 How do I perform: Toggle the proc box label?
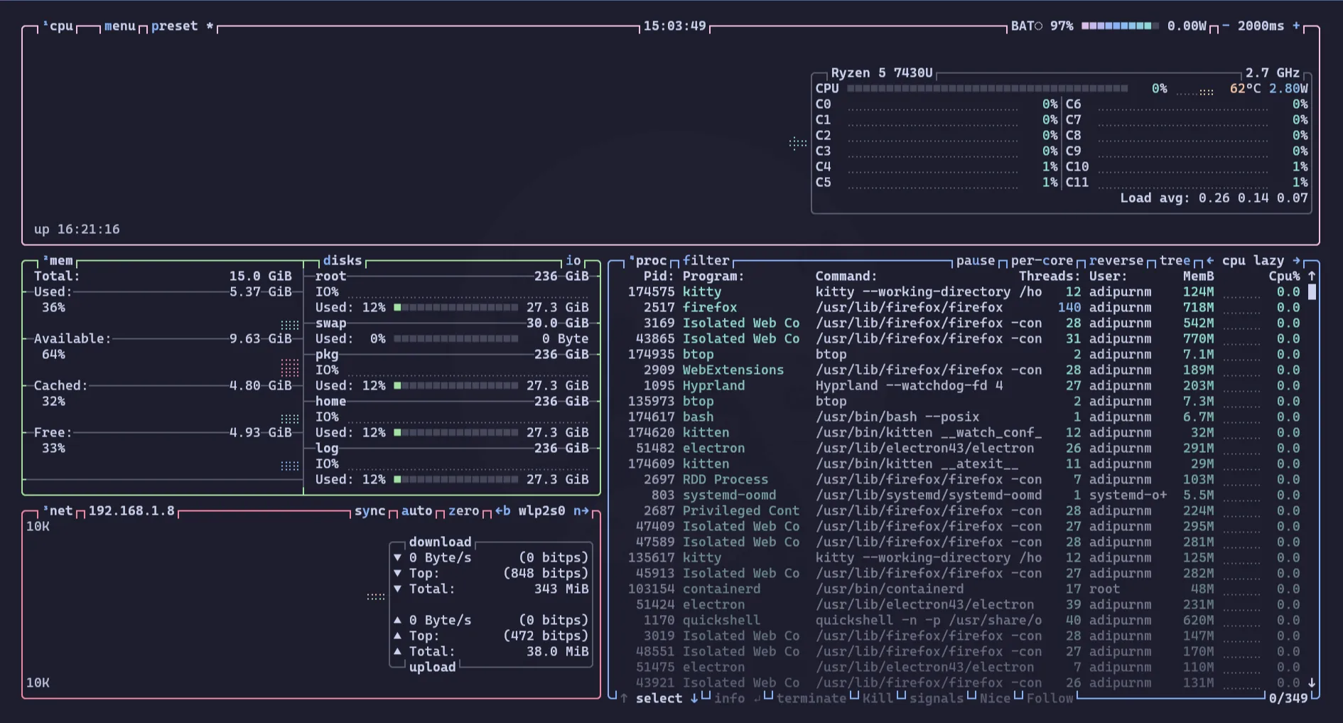(647, 261)
